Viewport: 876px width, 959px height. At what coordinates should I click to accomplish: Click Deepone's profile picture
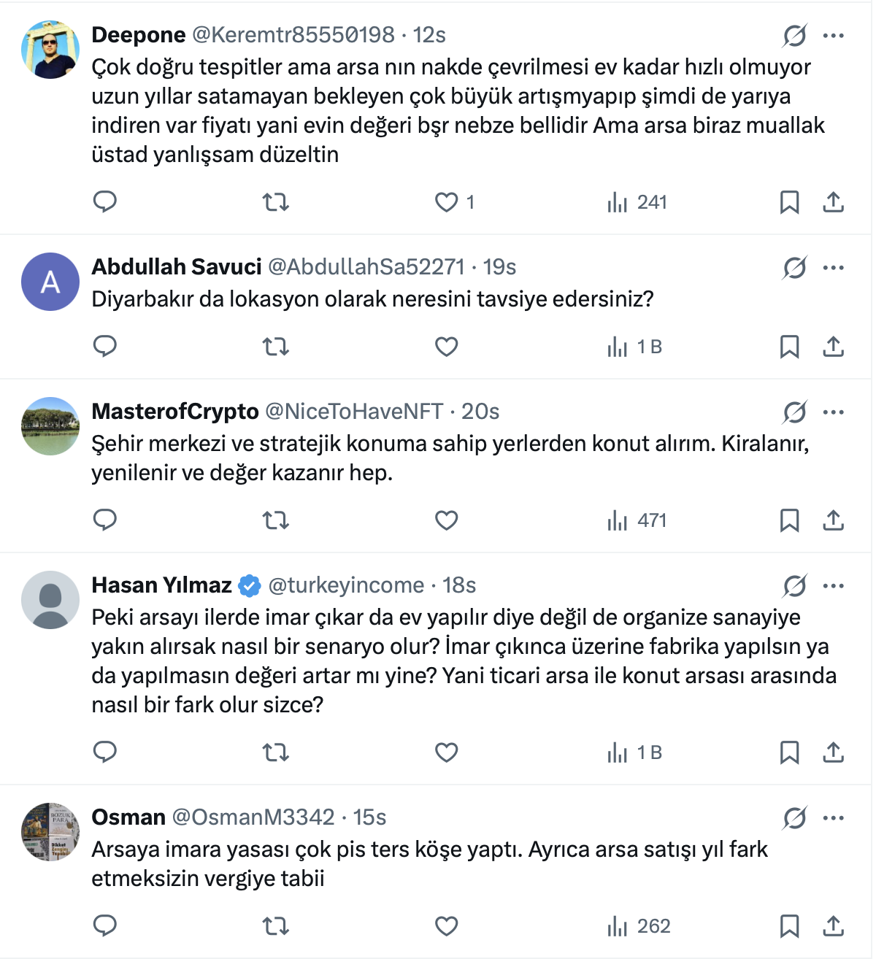tap(50, 50)
